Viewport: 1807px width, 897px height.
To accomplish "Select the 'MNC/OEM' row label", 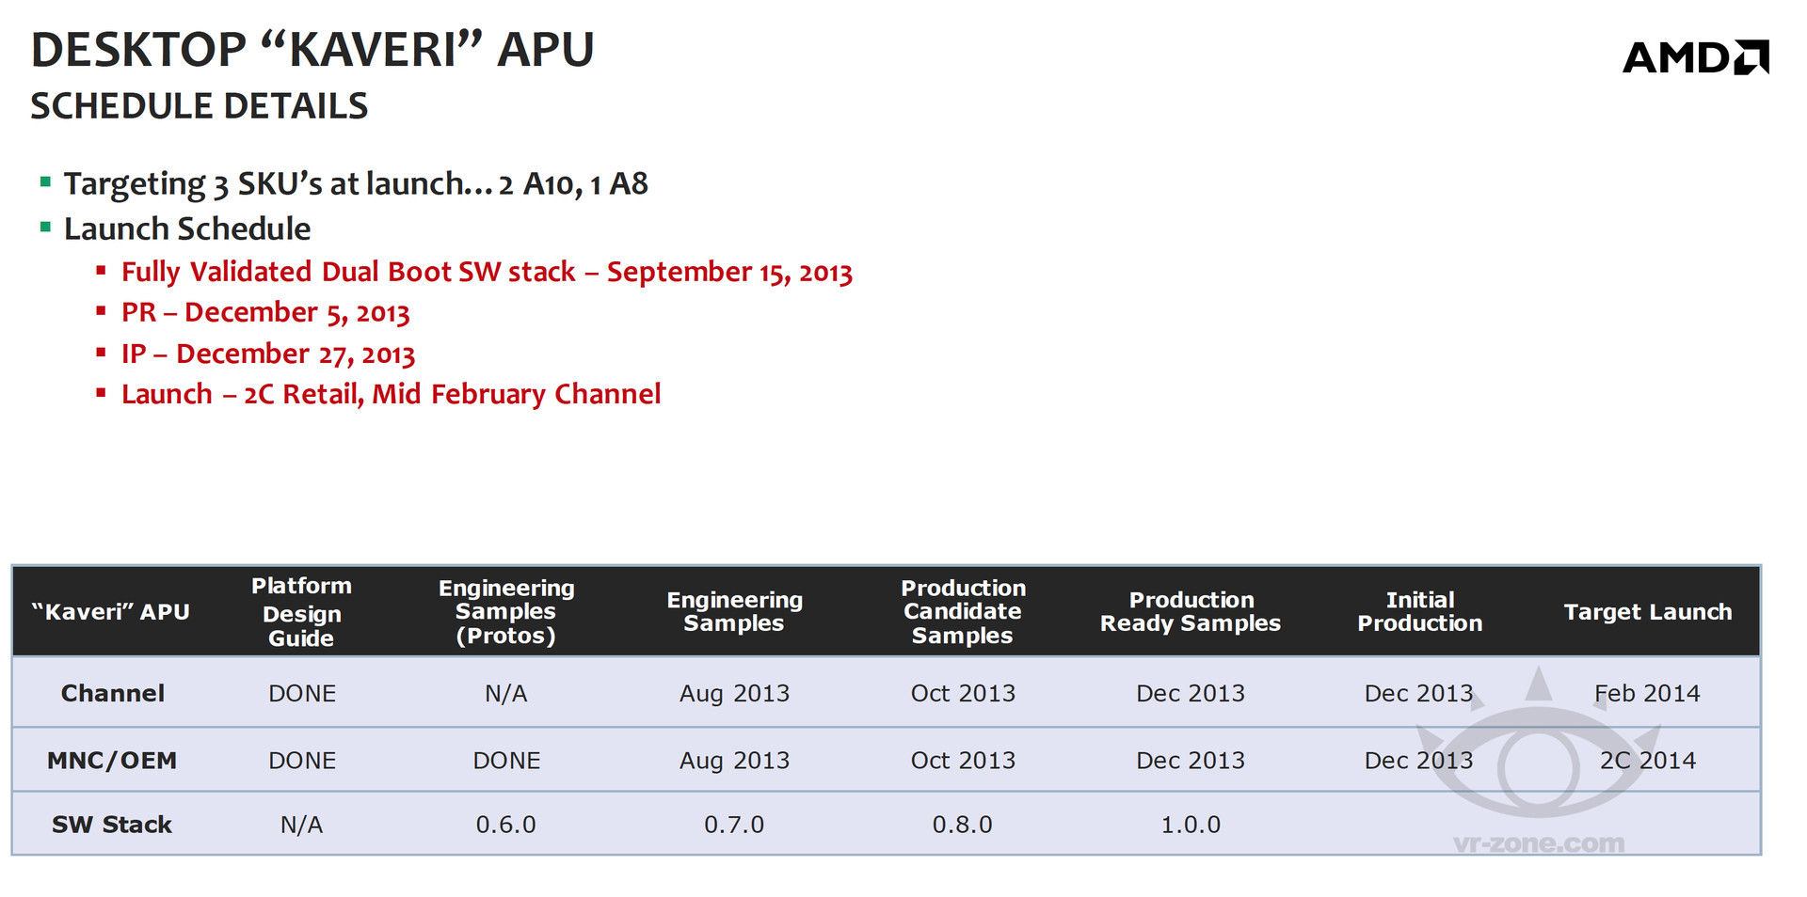I will click(x=112, y=760).
